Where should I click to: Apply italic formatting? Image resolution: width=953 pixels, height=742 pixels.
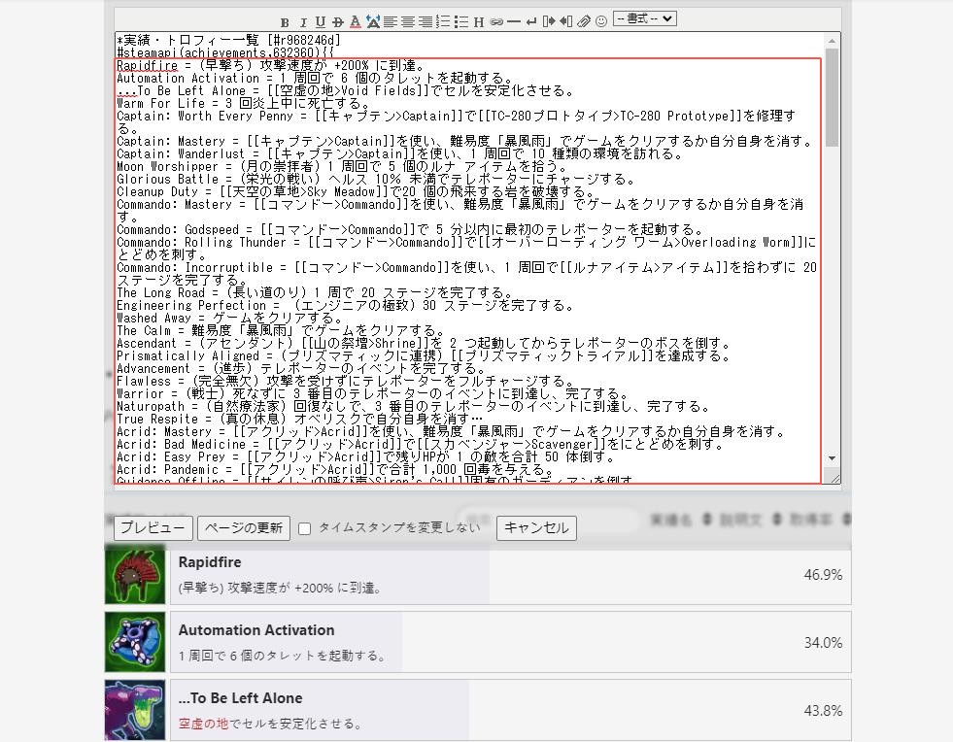click(x=303, y=21)
